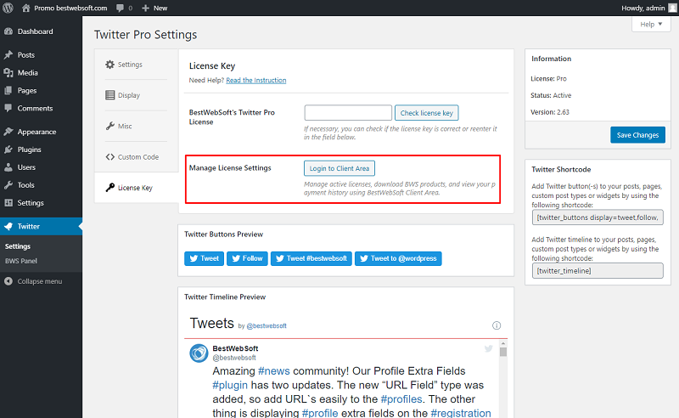Click the Howdy, admin text

pos(643,8)
